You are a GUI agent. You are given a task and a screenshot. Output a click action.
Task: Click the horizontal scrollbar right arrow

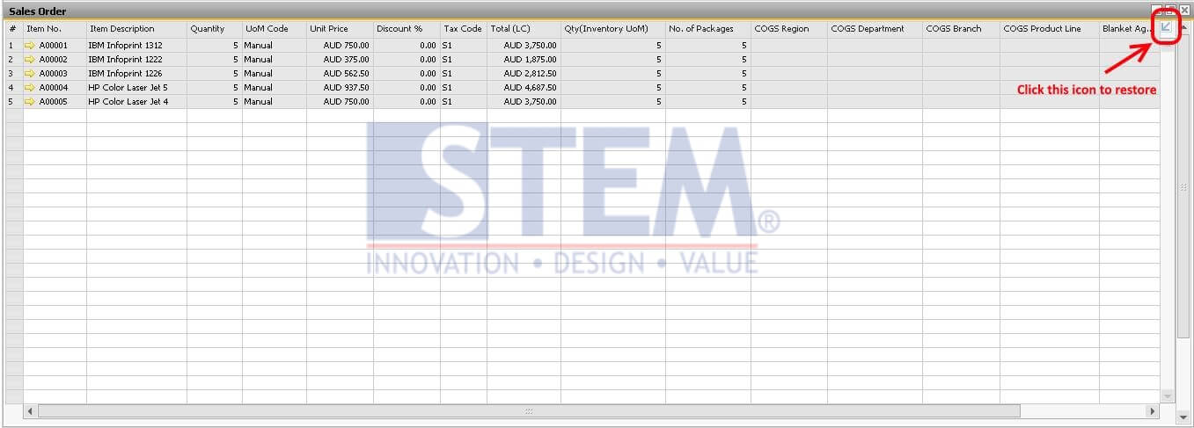[x=1153, y=411]
